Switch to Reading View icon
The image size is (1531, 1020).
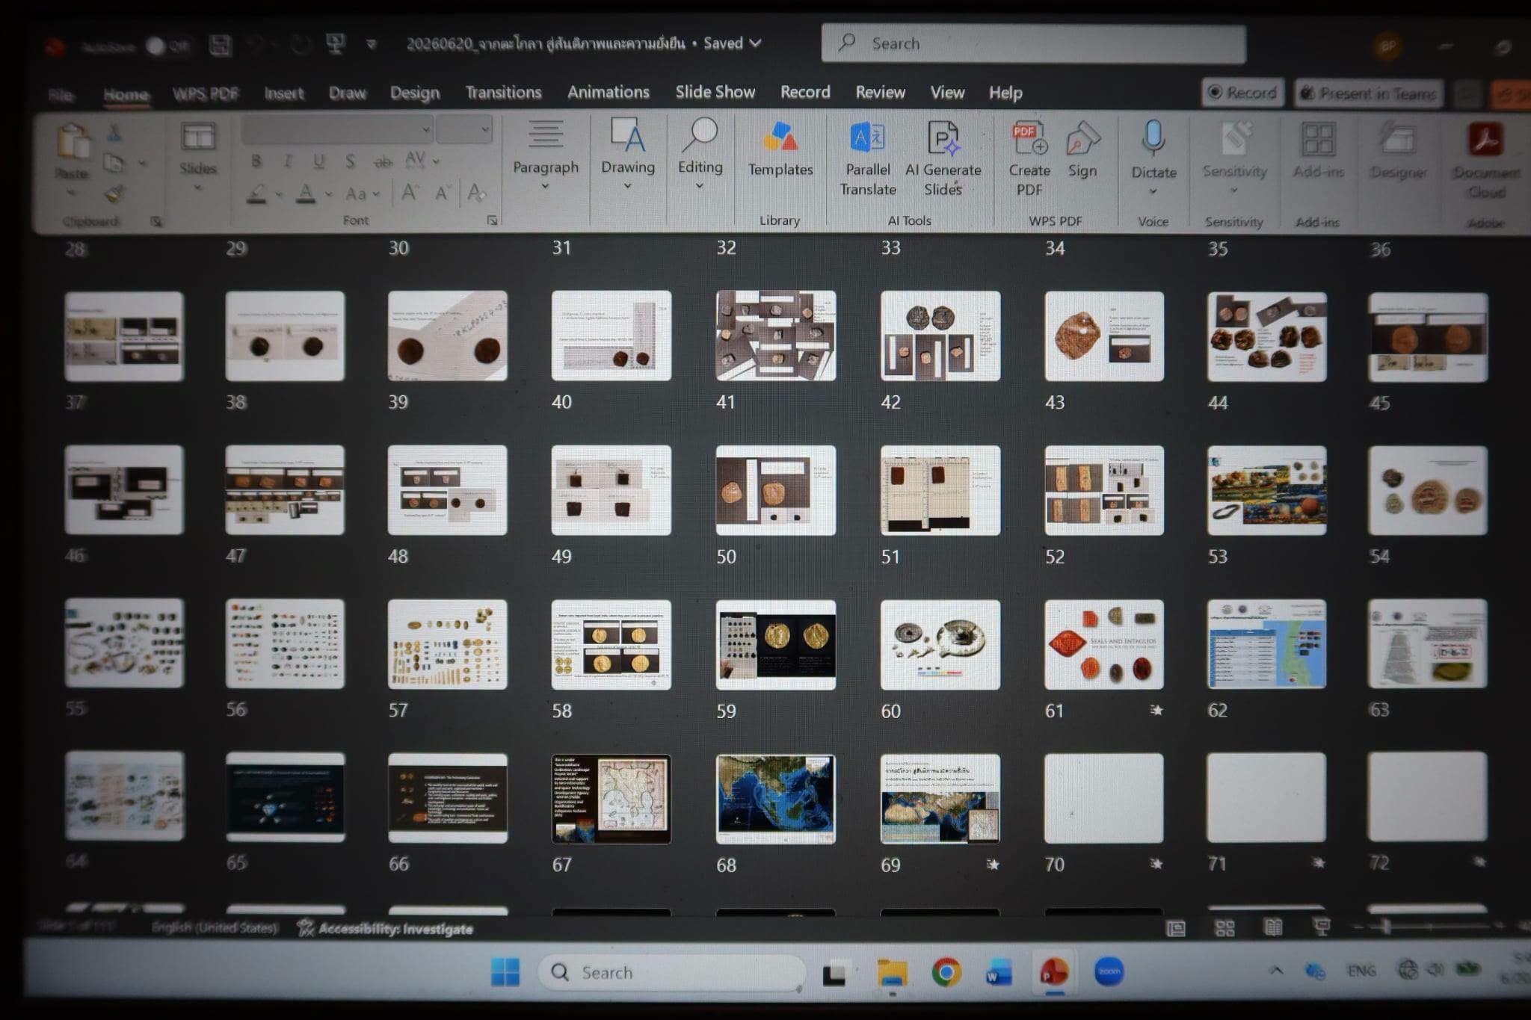coord(1272,927)
